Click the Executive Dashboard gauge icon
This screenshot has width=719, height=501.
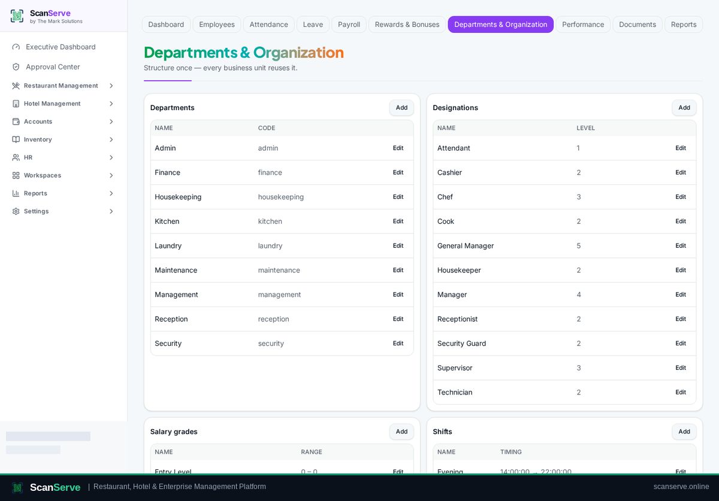coord(16,47)
